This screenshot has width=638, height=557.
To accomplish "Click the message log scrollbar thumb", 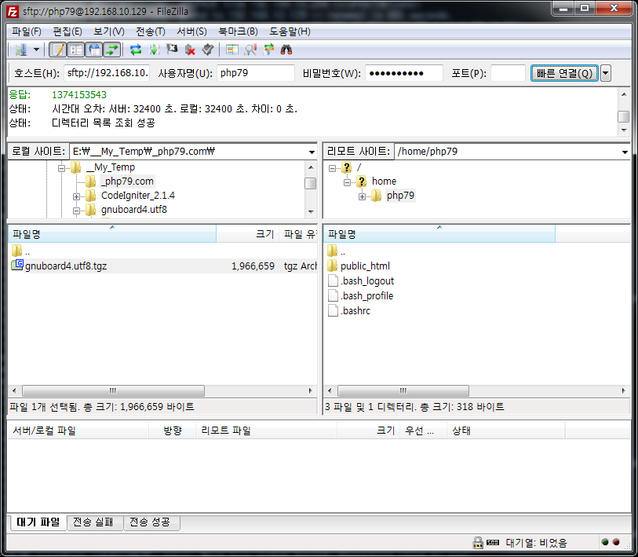I will pos(623,116).
